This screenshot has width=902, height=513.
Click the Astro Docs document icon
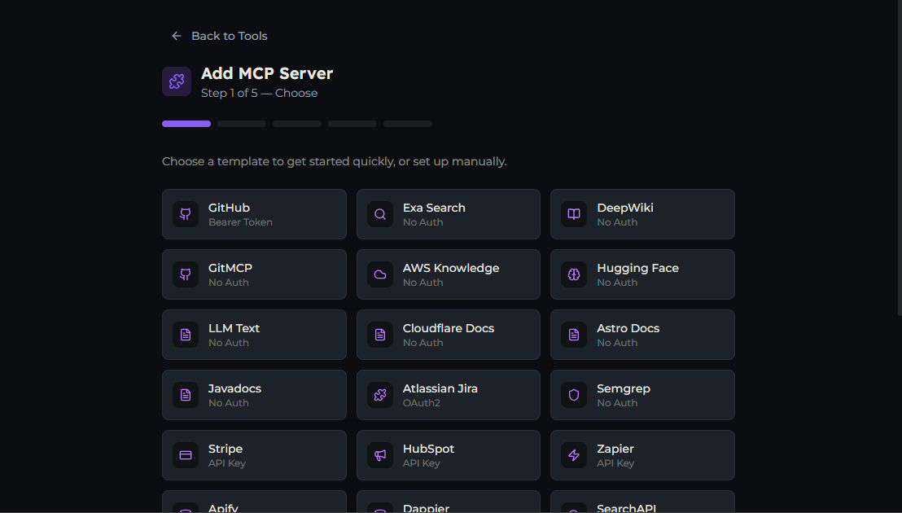(x=574, y=335)
